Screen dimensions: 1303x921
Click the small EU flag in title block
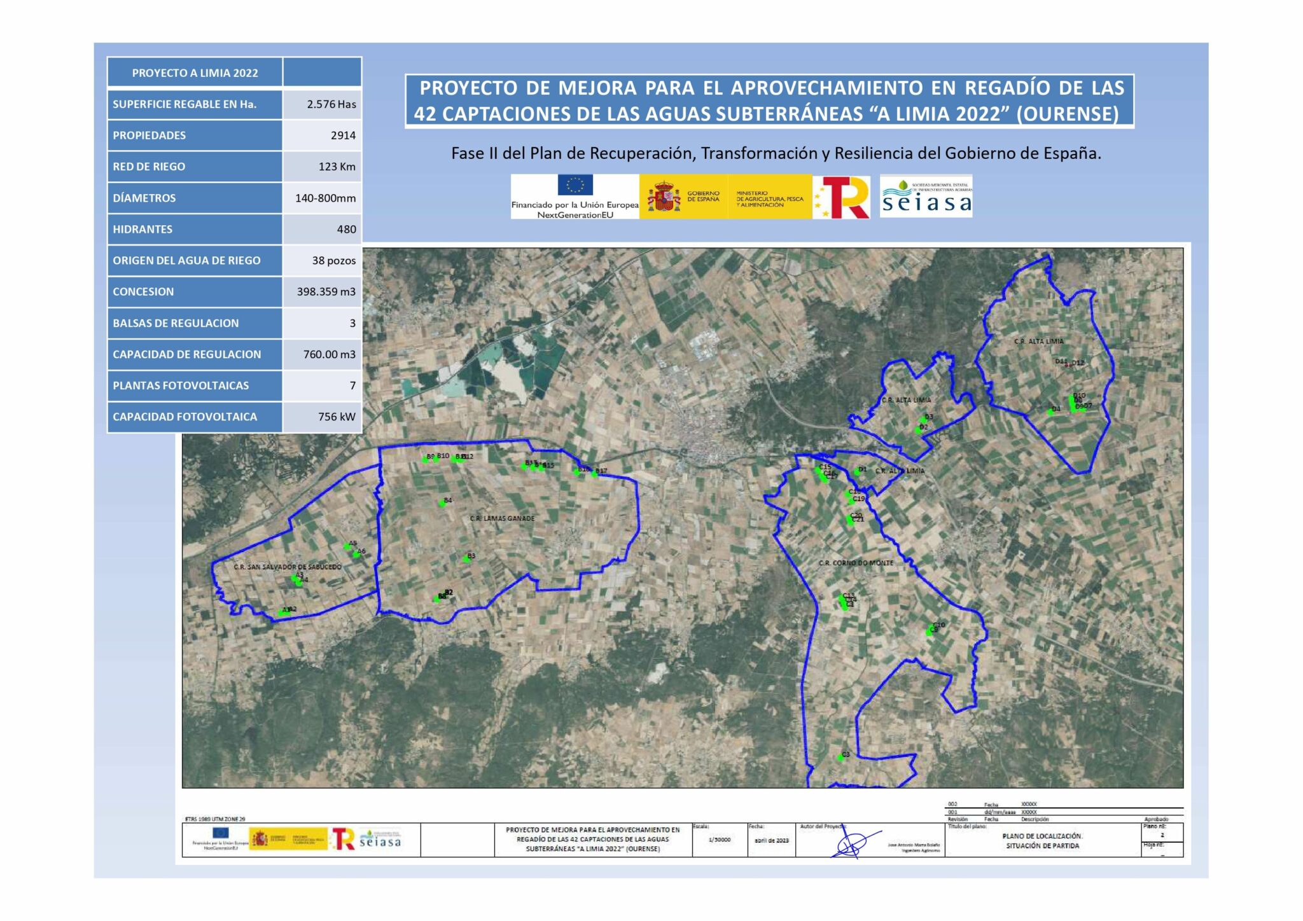pyautogui.click(x=221, y=833)
